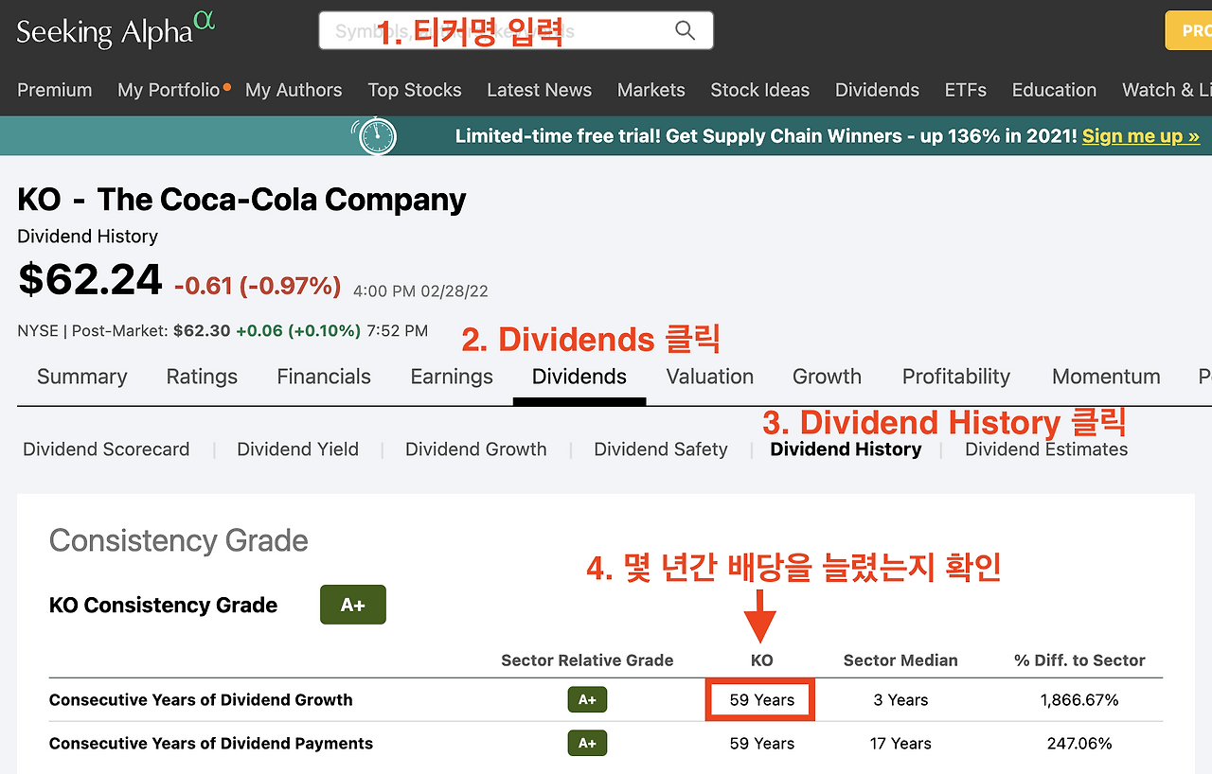This screenshot has height=774, width=1212.
Task: Select the Dividend History sub-tab
Action: [x=846, y=449]
